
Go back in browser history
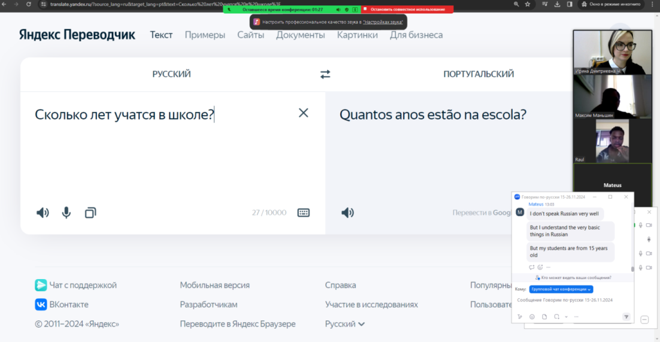(x=4, y=4)
